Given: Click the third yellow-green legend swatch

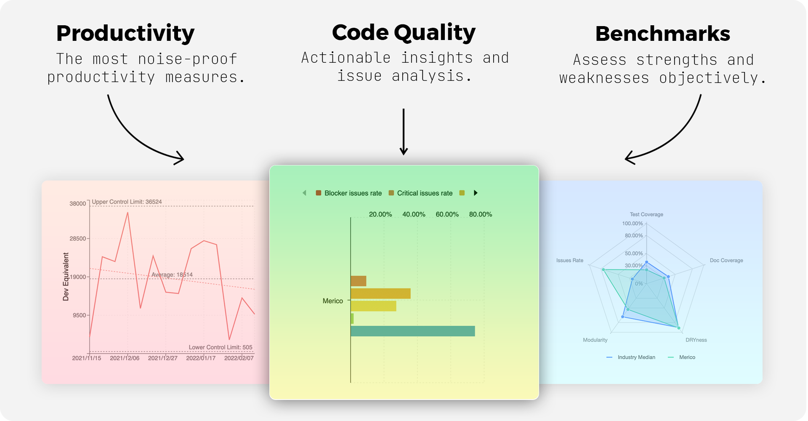Looking at the screenshot, I should [462, 193].
